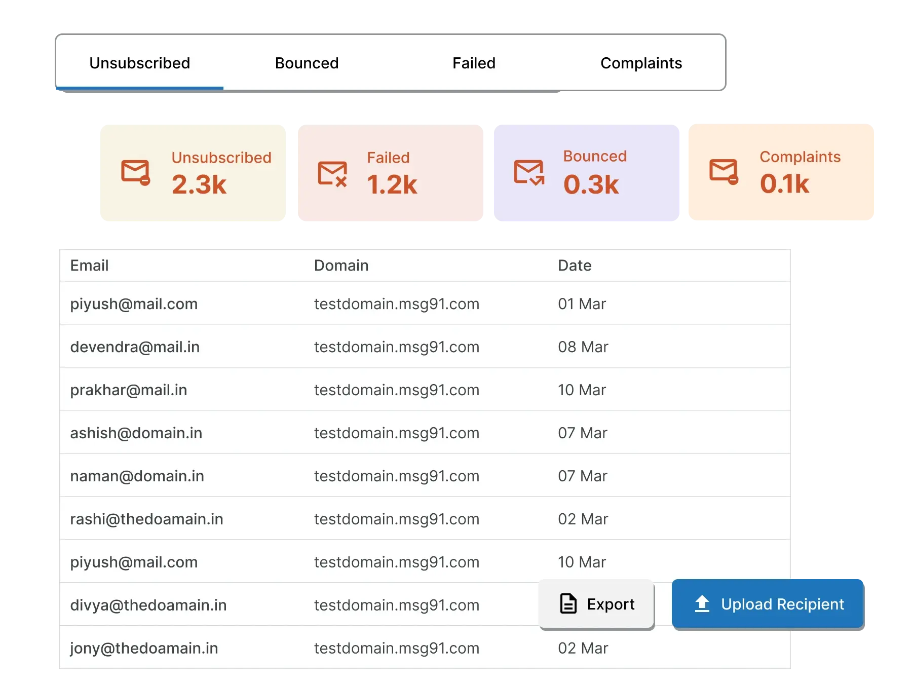Click the Date column header

tap(575, 265)
